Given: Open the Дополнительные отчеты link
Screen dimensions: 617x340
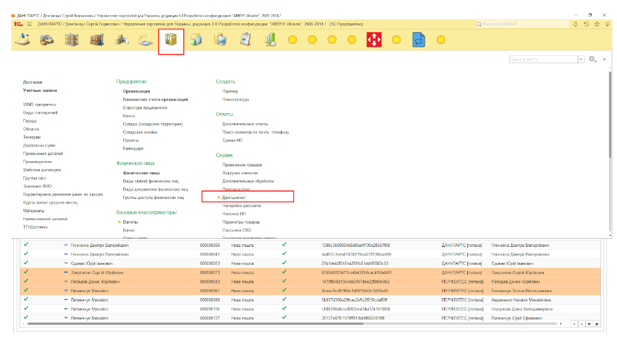Looking at the screenshot, I should [245, 124].
